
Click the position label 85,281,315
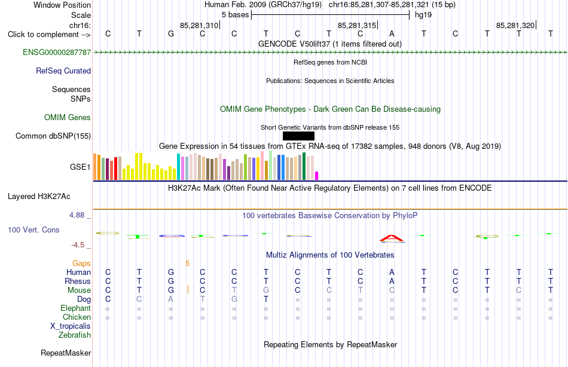(x=357, y=25)
